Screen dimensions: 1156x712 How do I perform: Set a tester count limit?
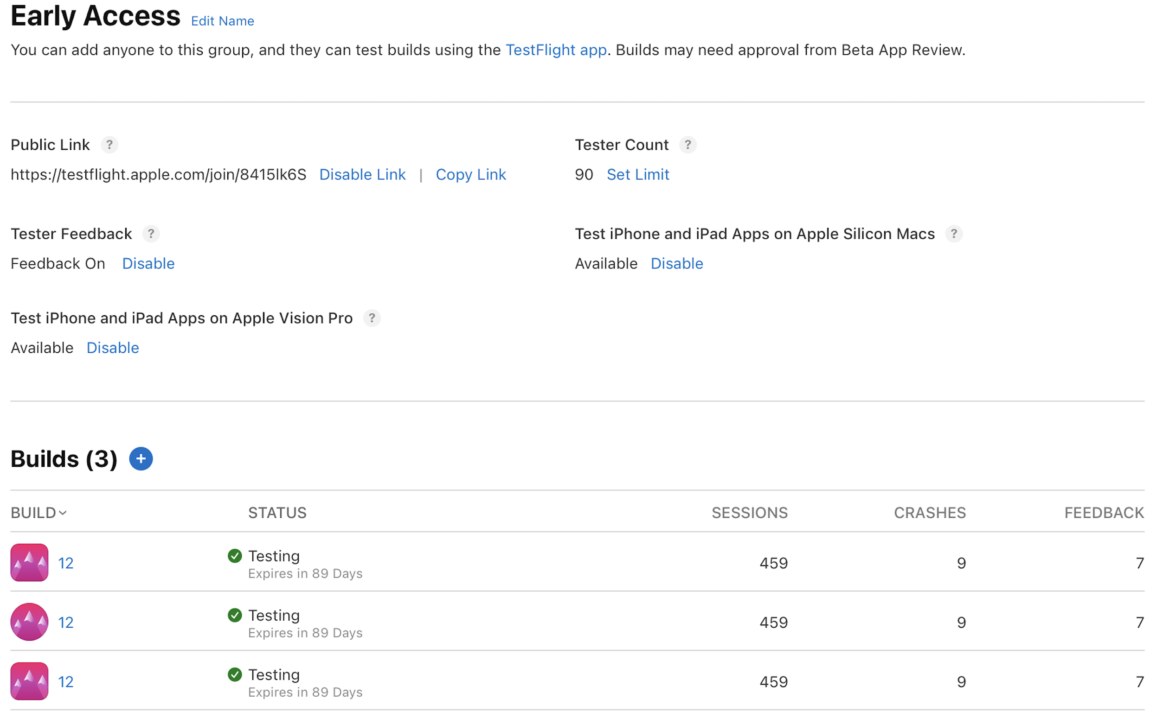pyautogui.click(x=638, y=174)
